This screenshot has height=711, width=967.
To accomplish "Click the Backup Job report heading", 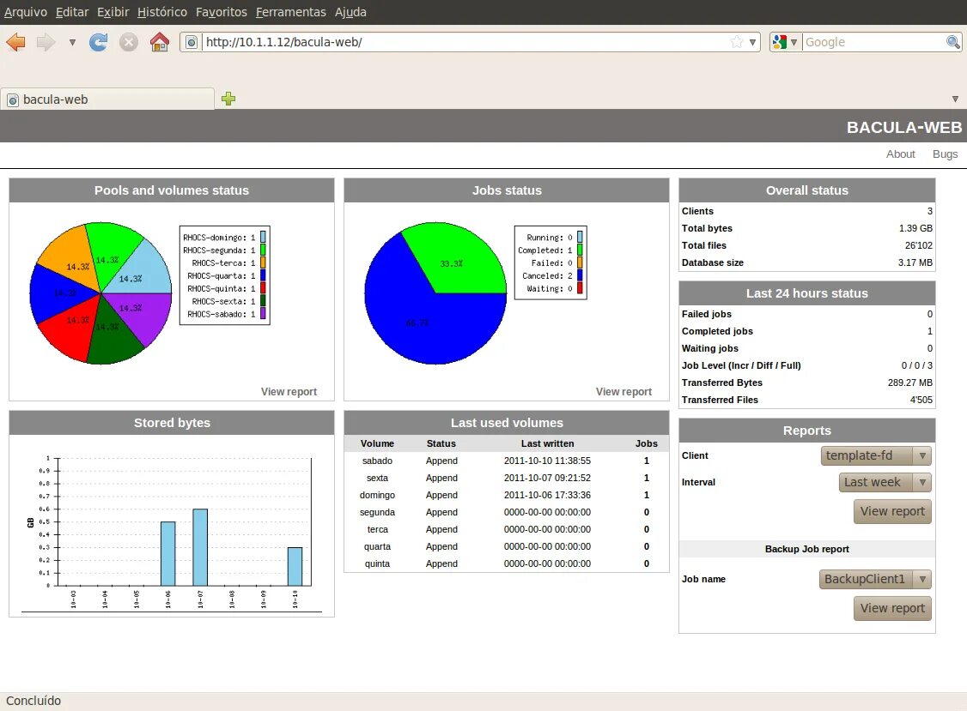I will tap(807, 549).
